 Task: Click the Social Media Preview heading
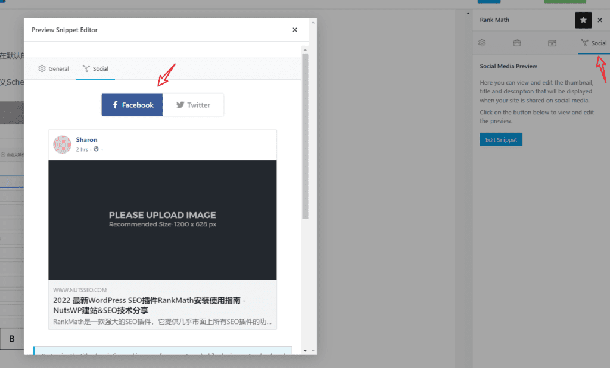pyautogui.click(x=508, y=66)
